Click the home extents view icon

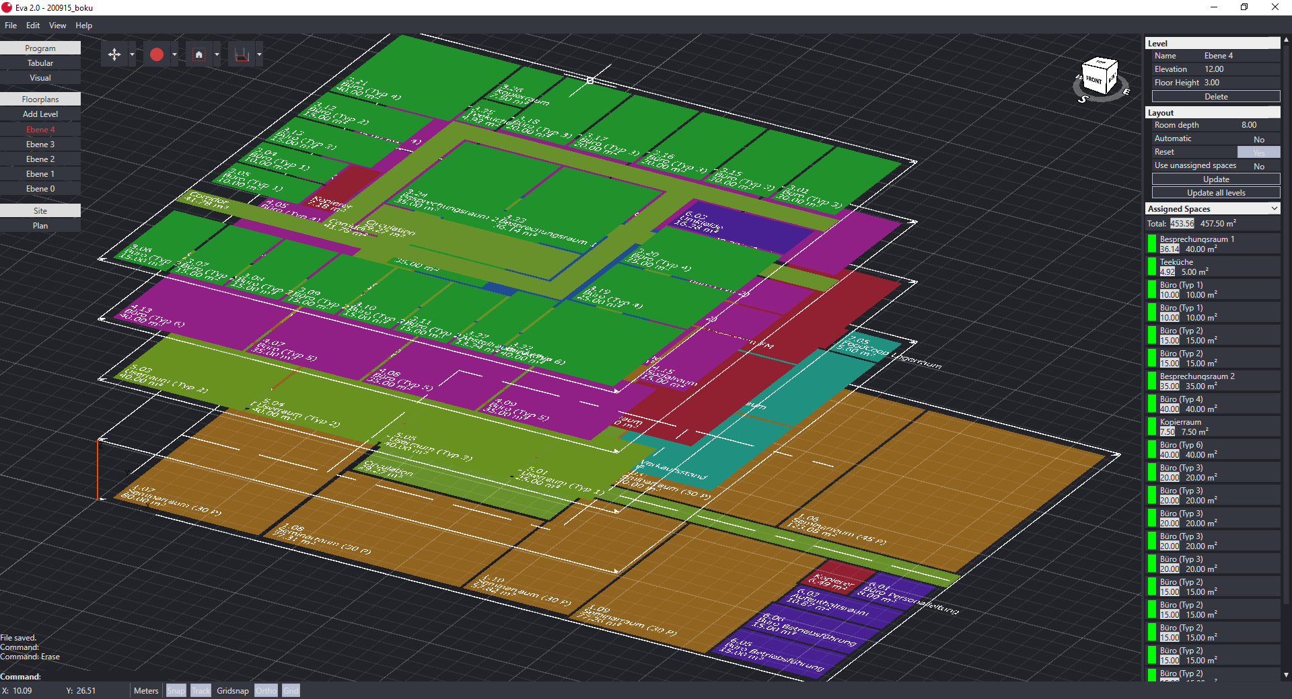(x=199, y=54)
